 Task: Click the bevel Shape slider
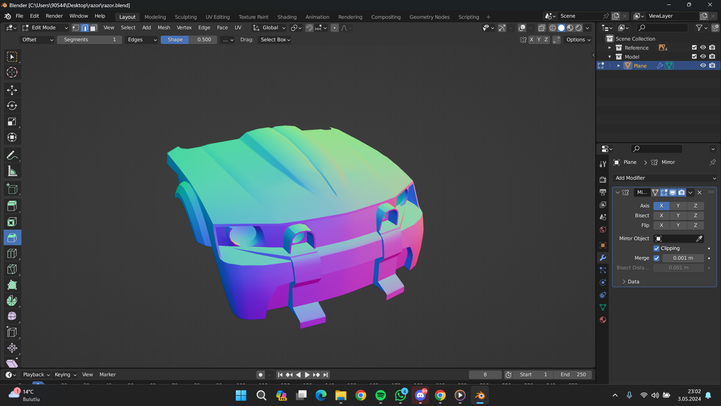[x=189, y=40]
